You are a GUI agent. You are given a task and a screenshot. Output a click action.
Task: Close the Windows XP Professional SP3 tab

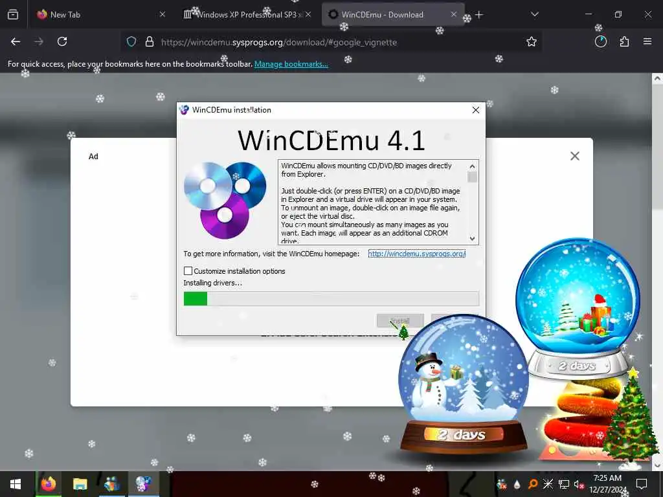308,15
